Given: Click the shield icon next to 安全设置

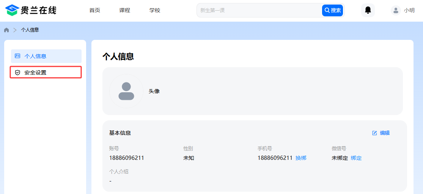Looking at the screenshot, I should pyautogui.click(x=17, y=72).
